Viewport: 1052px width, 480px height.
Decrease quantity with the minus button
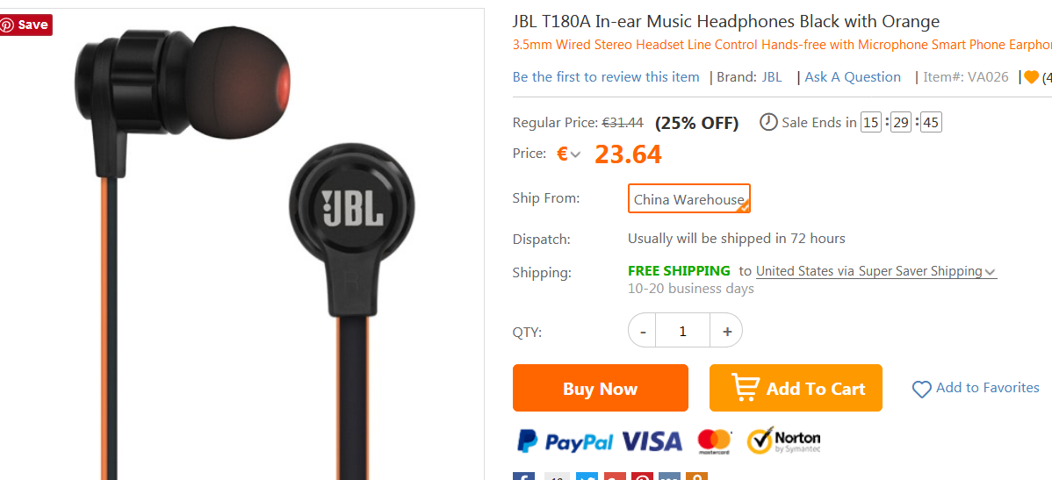pos(643,331)
